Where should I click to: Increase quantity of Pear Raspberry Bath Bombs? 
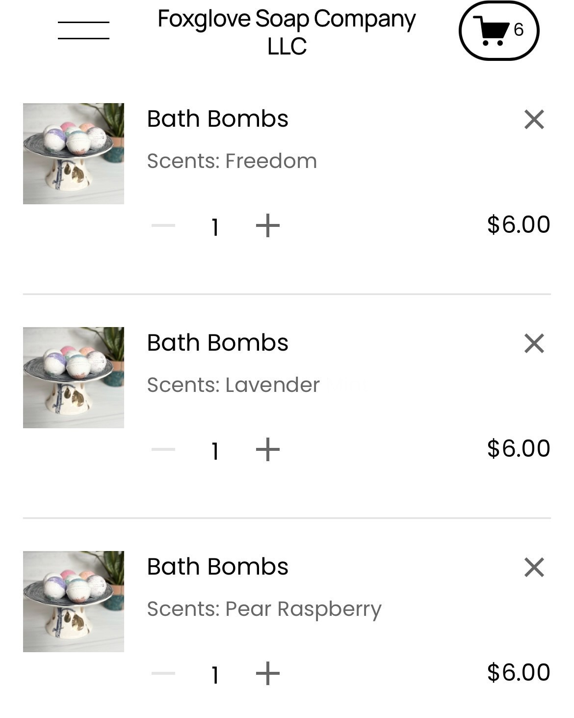[267, 673]
